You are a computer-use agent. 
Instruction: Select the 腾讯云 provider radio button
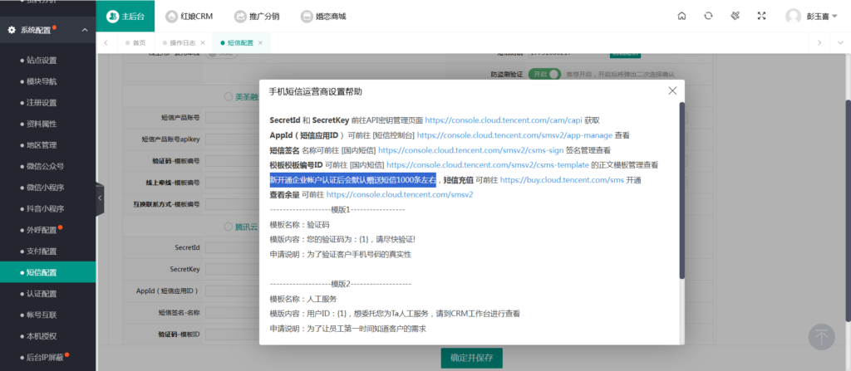pyautogui.click(x=229, y=227)
